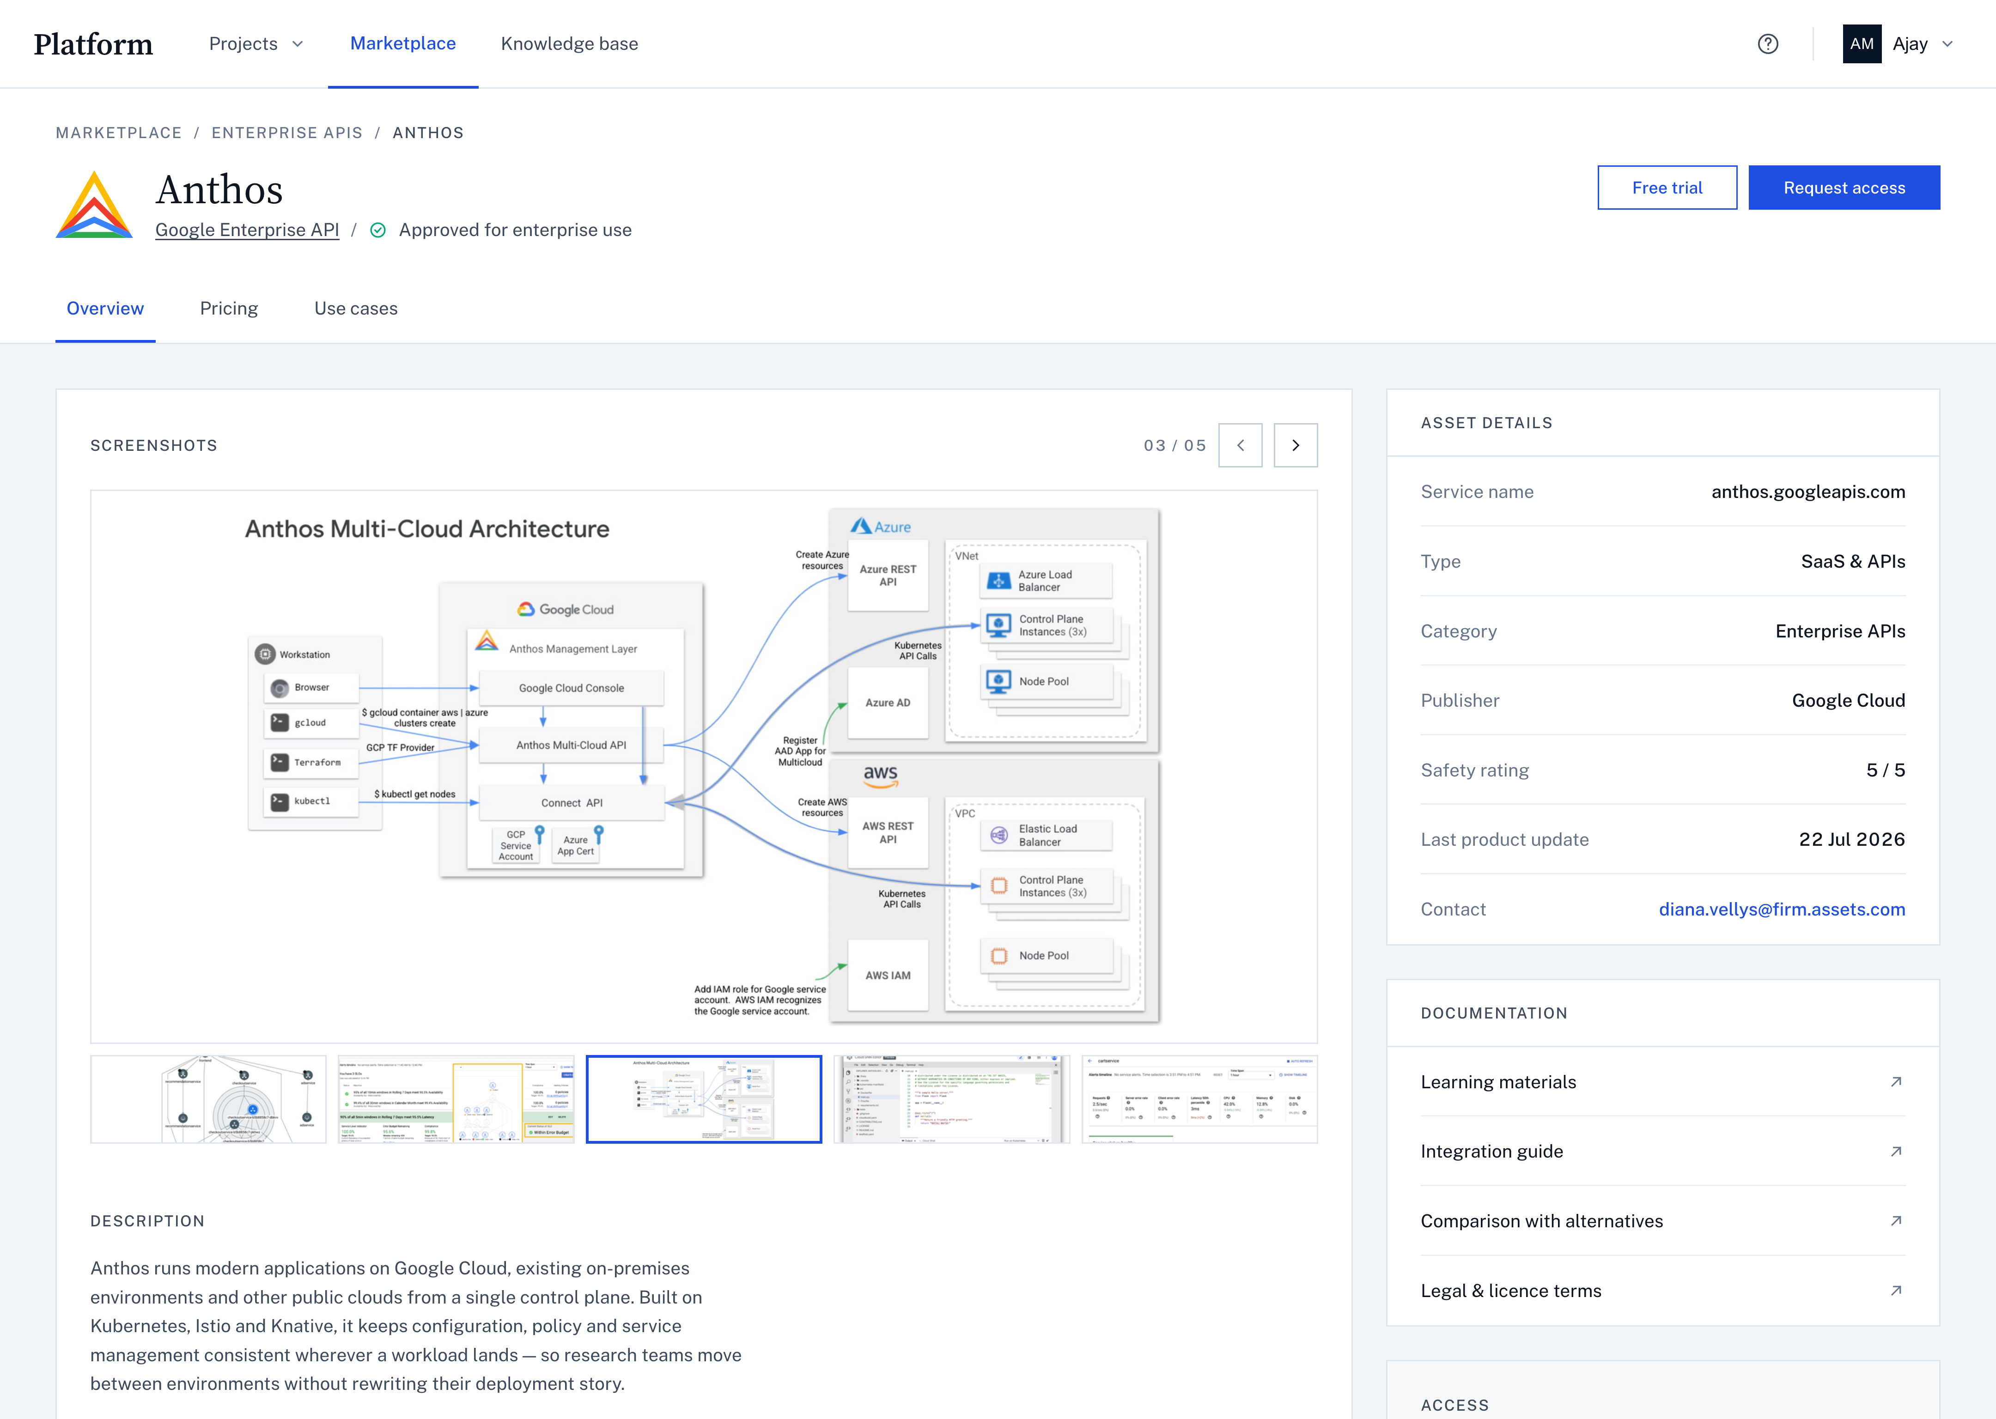
Task: Click the Integration guide external arrow icon
Action: (x=1895, y=1152)
